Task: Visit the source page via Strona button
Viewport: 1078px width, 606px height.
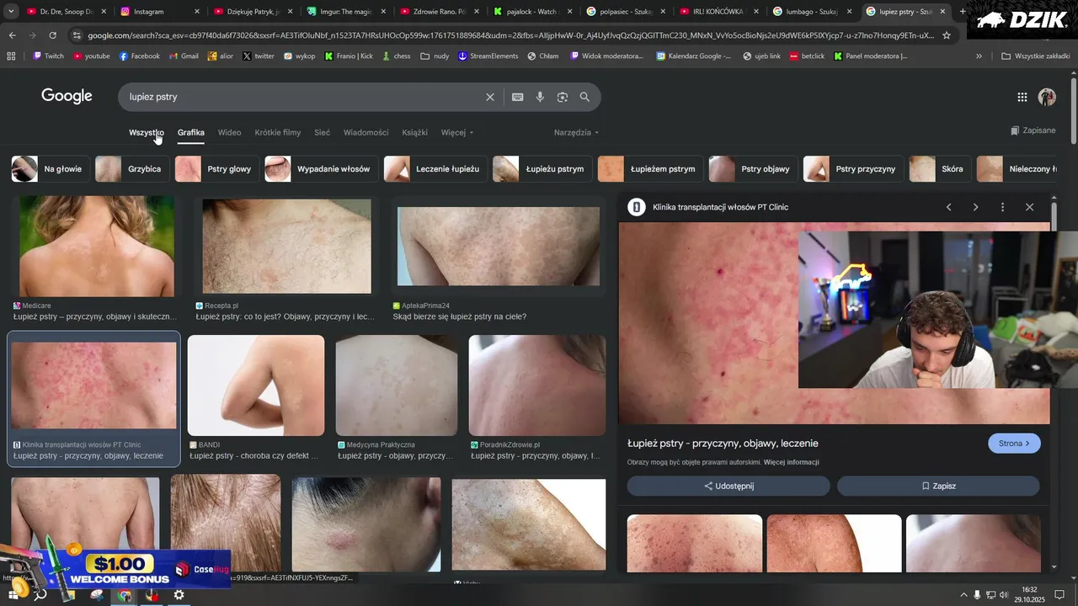Action: pyautogui.click(x=1014, y=444)
